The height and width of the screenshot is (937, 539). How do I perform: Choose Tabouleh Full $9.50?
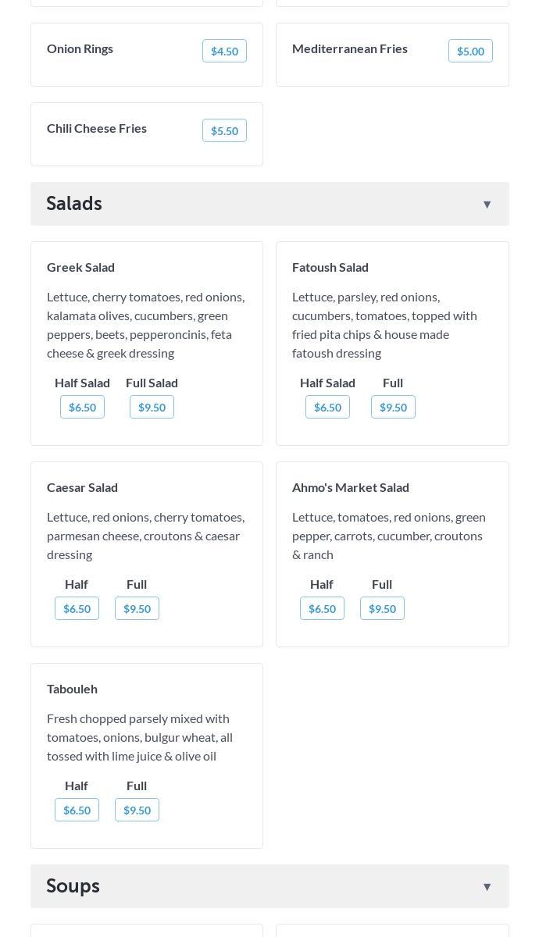click(137, 811)
